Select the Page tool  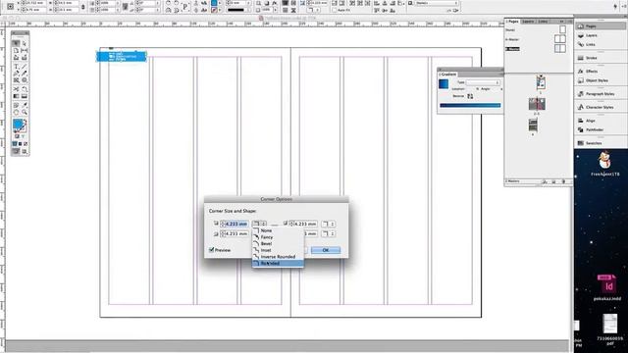tap(16, 51)
